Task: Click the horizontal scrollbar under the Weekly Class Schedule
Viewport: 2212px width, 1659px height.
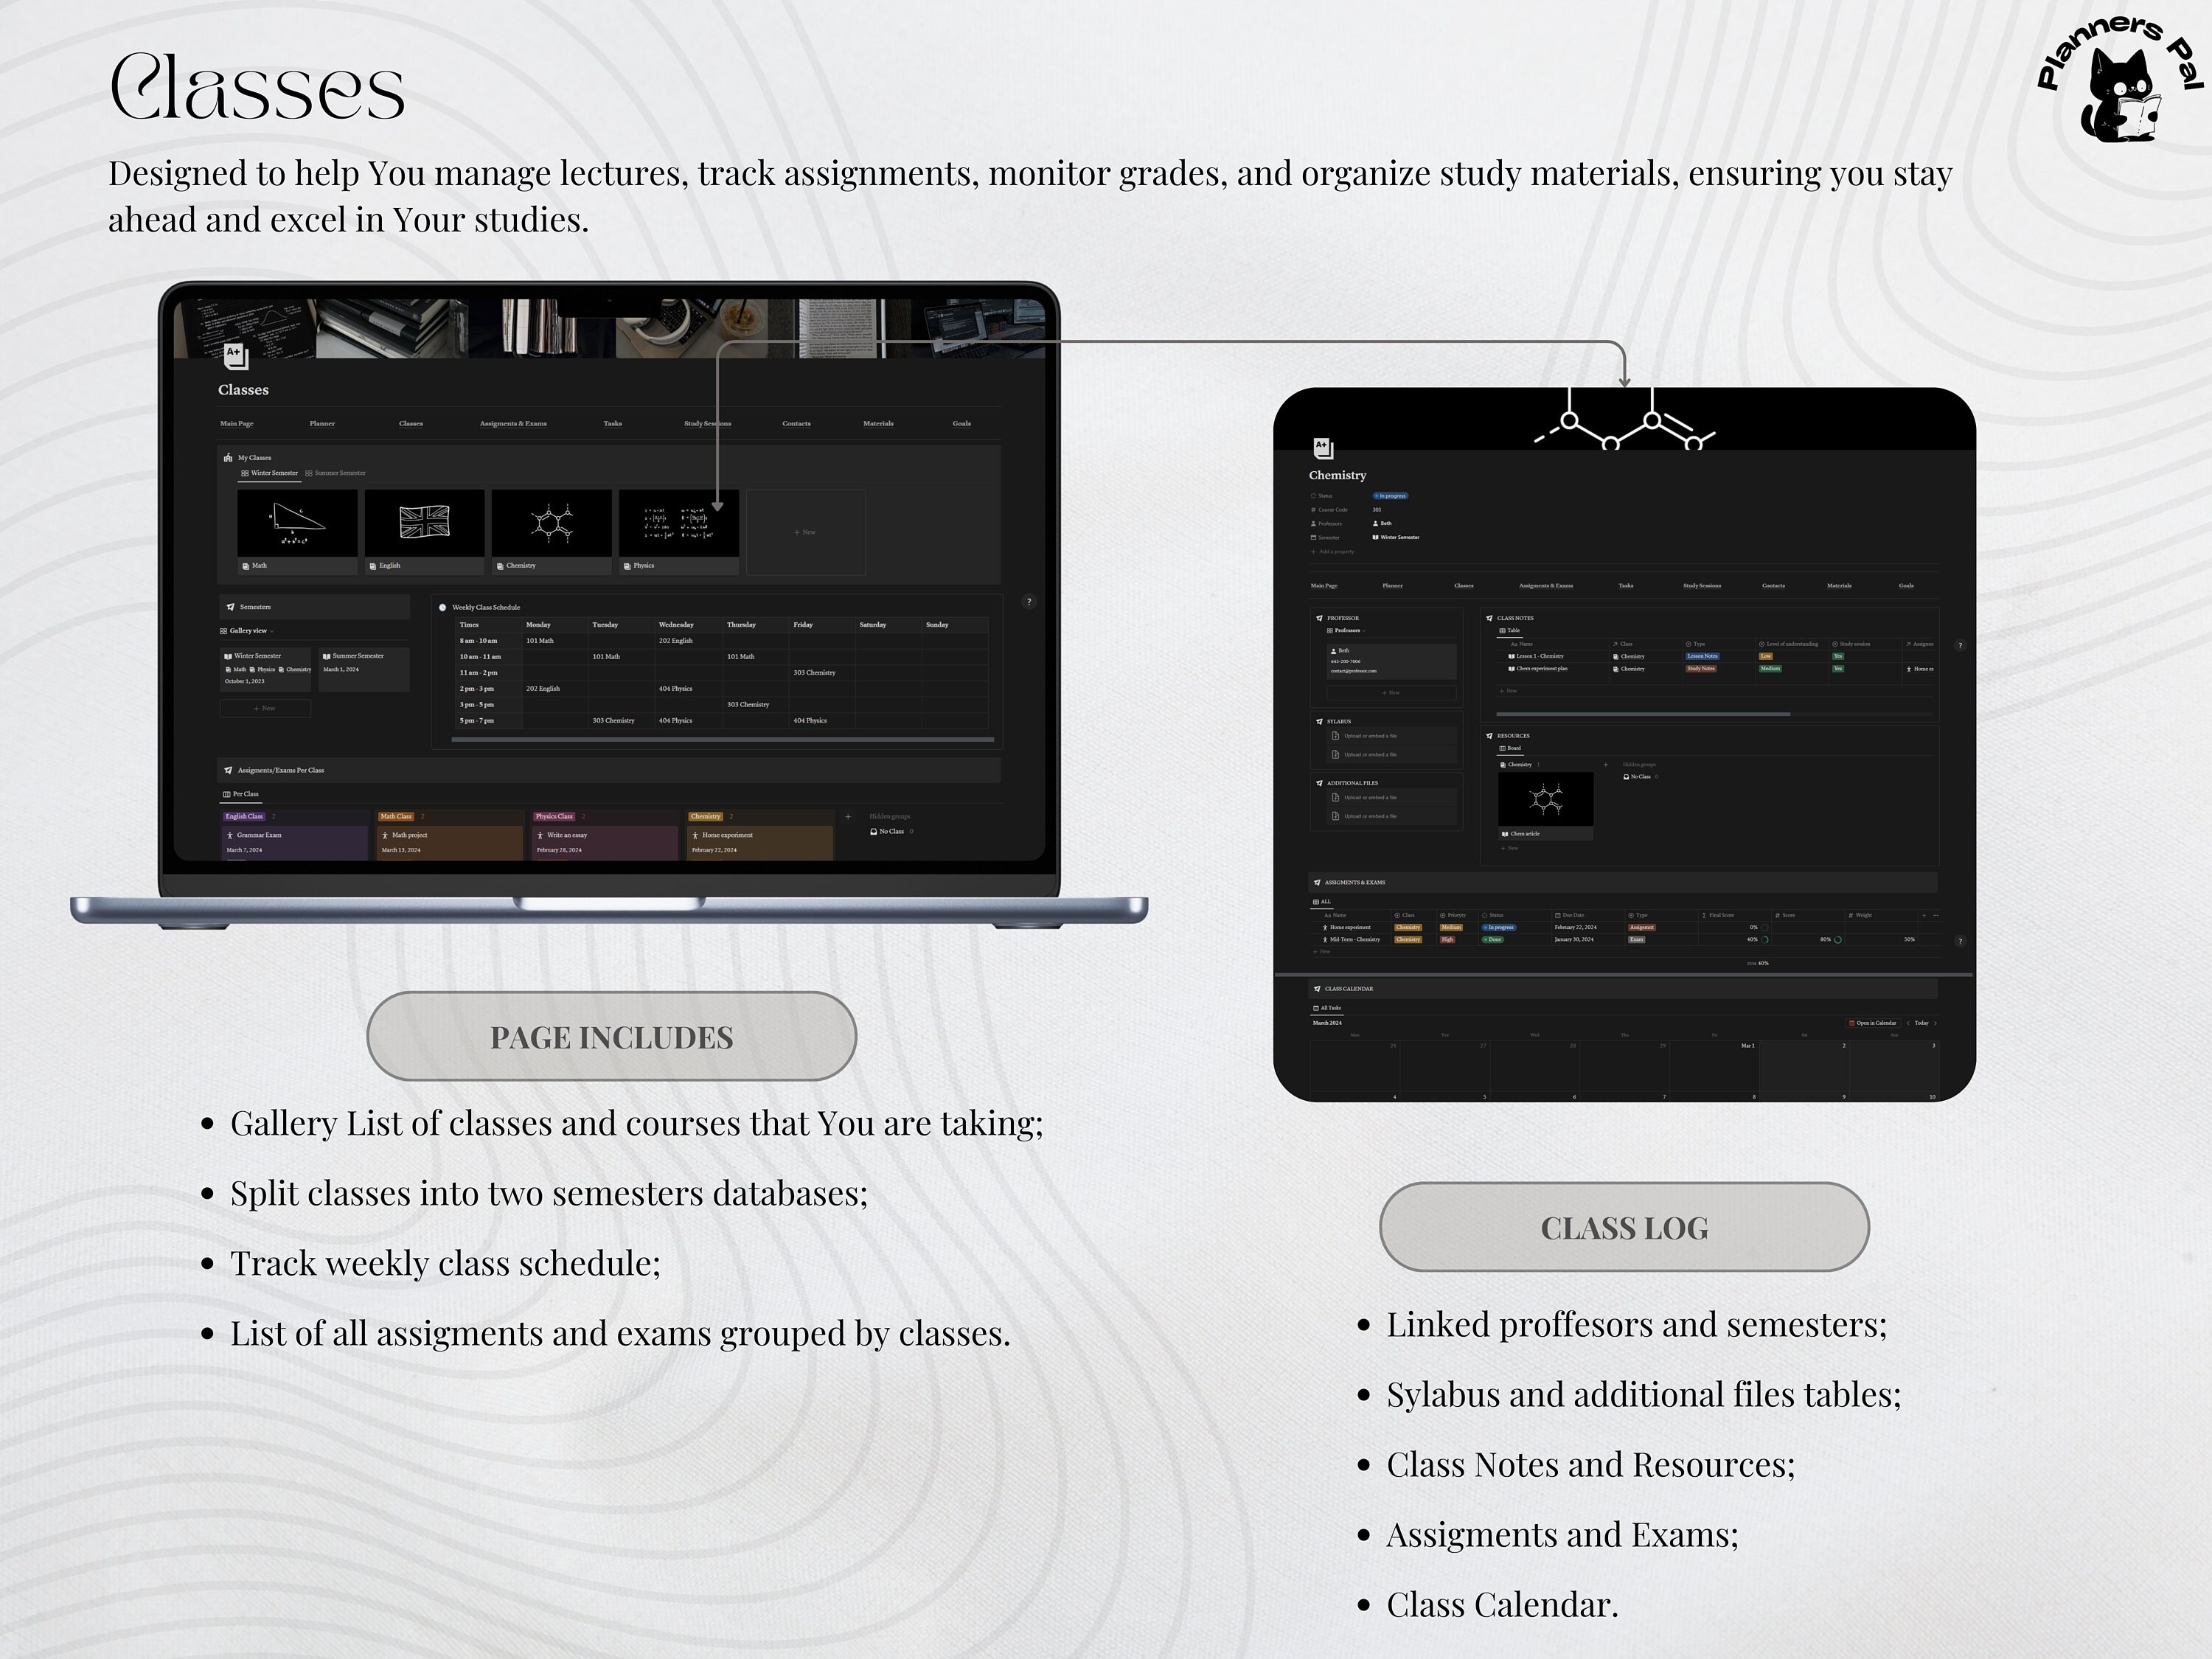Action: click(x=722, y=740)
